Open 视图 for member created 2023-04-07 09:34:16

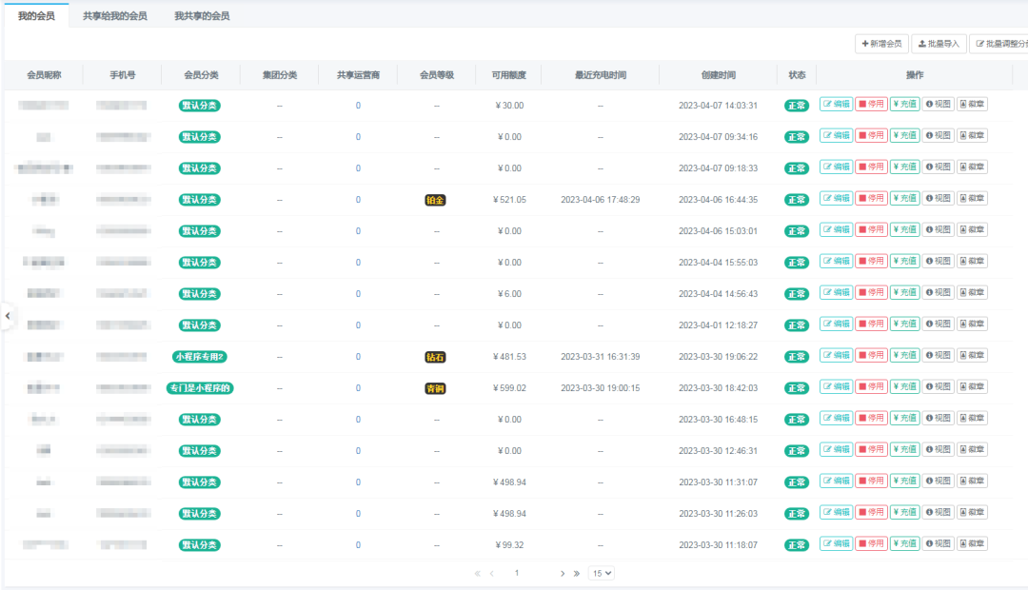939,136
